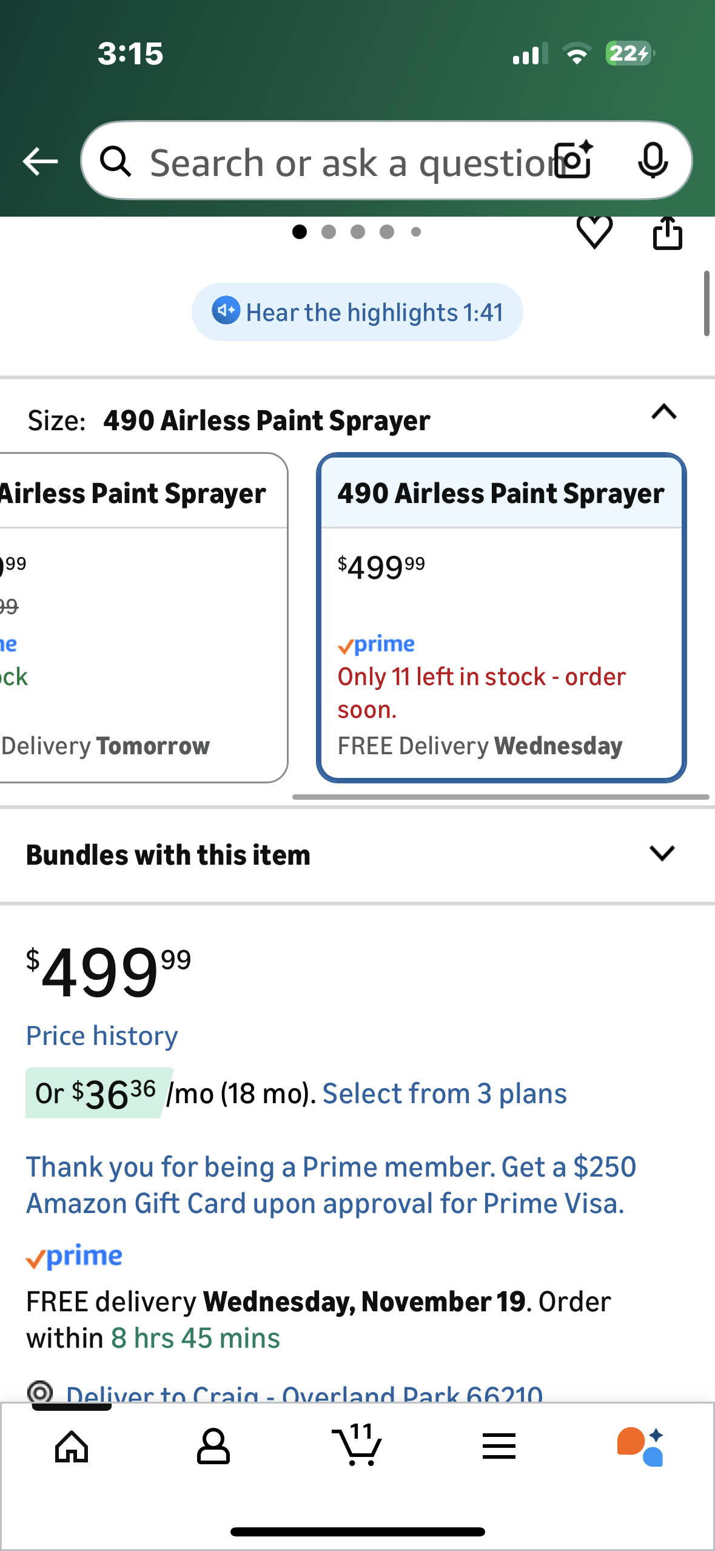Play Hear the highlights audio
Screen dimensions: 715x1551
pos(357,313)
